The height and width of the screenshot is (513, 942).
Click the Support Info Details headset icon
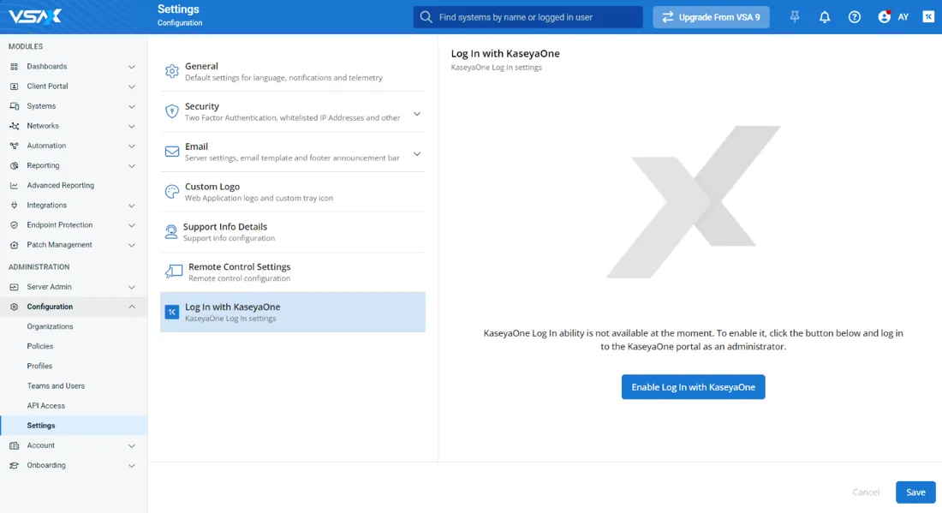coord(171,232)
